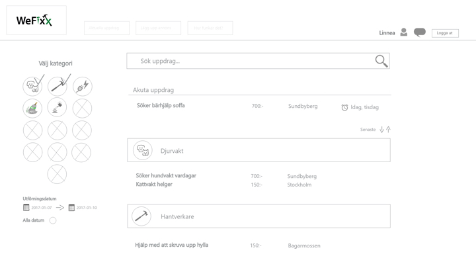Click the 150:- price of Kattvakt helger
The image size is (476, 268).
pos(257,185)
